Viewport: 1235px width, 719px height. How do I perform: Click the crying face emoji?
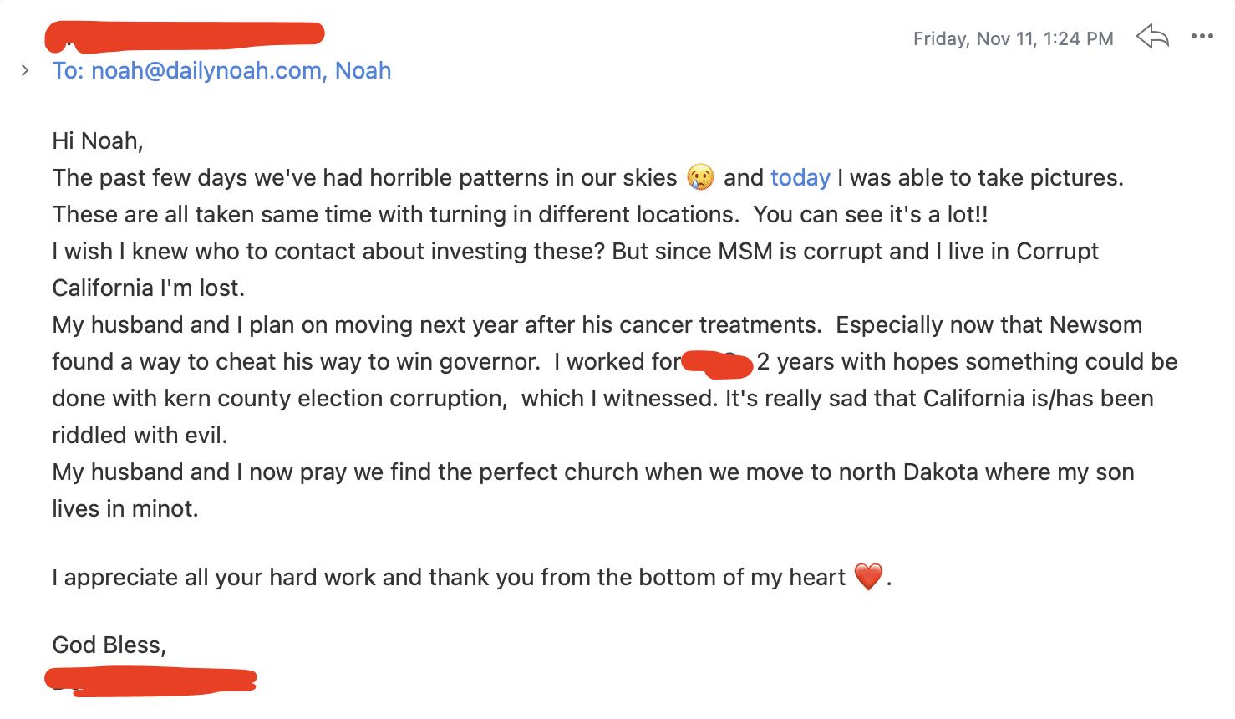point(700,177)
